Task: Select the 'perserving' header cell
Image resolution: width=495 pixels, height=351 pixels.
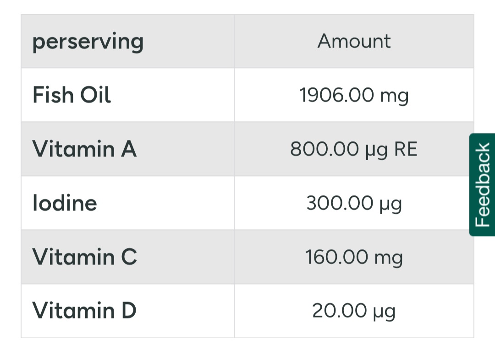Action: coord(127,41)
